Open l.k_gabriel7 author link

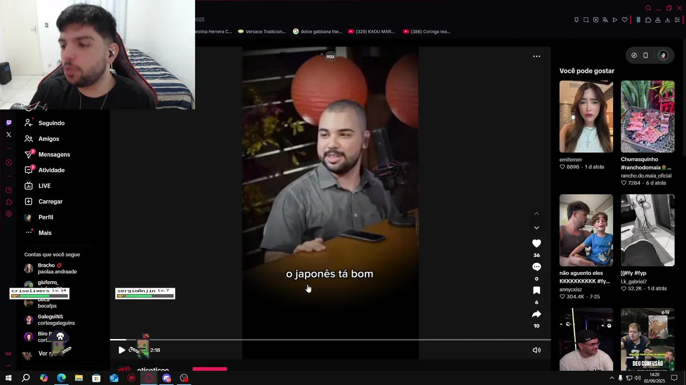pyautogui.click(x=634, y=281)
